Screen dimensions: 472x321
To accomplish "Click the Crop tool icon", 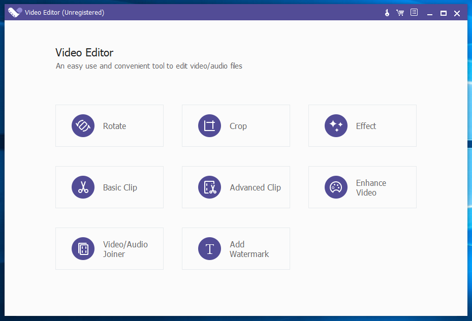I will (x=209, y=125).
